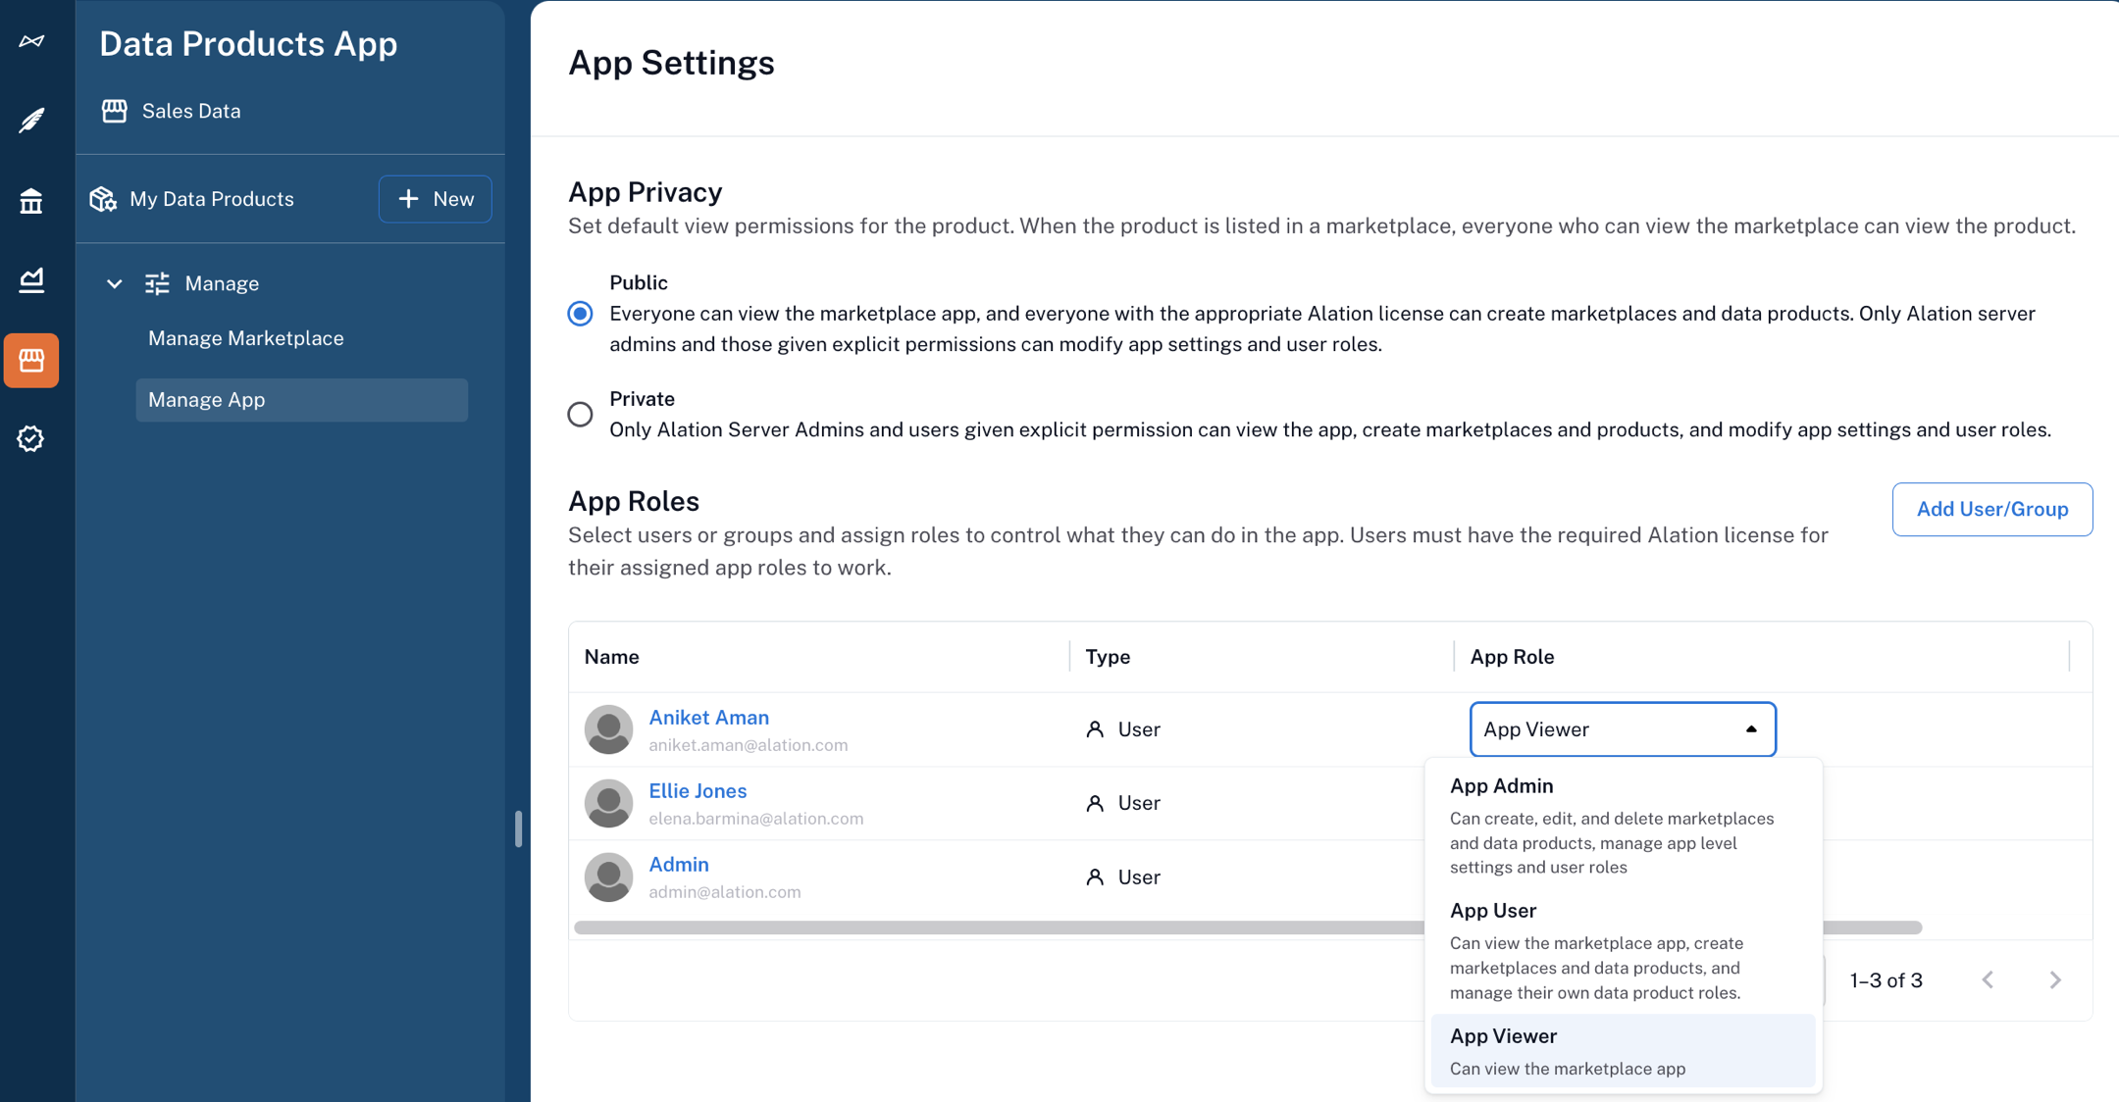Select the feather compose icon in sidebar
This screenshot has height=1102, width=2119.
point(31,120)
